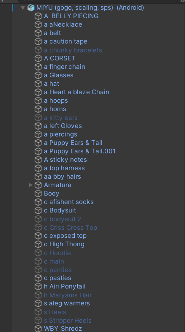Click cube icon beside A CORSET
The height and width of the screenshot is (332, 185).
coord(38,58)
